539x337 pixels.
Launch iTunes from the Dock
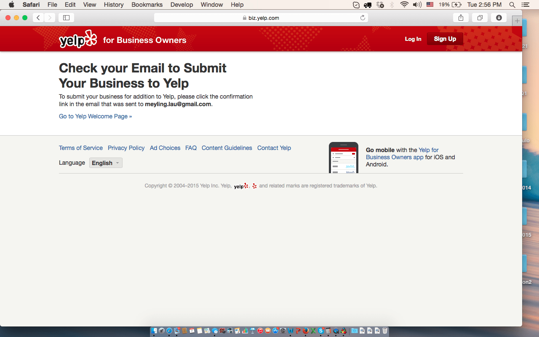pyautogui.click(x=260, y=331)
